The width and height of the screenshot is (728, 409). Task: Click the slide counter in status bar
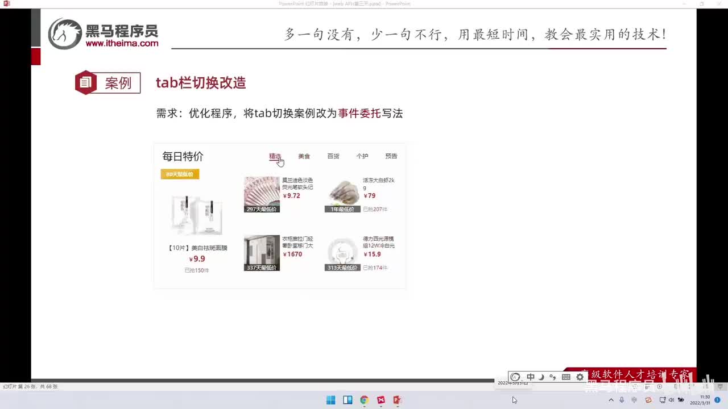tap(30, 386)
